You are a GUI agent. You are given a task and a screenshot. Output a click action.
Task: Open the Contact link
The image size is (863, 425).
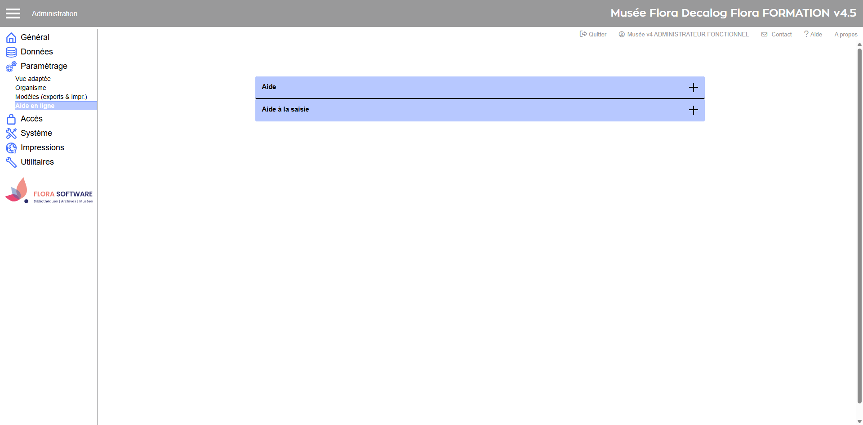pyautogui.click(x=777, y=34)
